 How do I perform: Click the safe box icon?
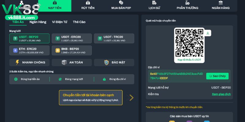[x=64, y=63]
